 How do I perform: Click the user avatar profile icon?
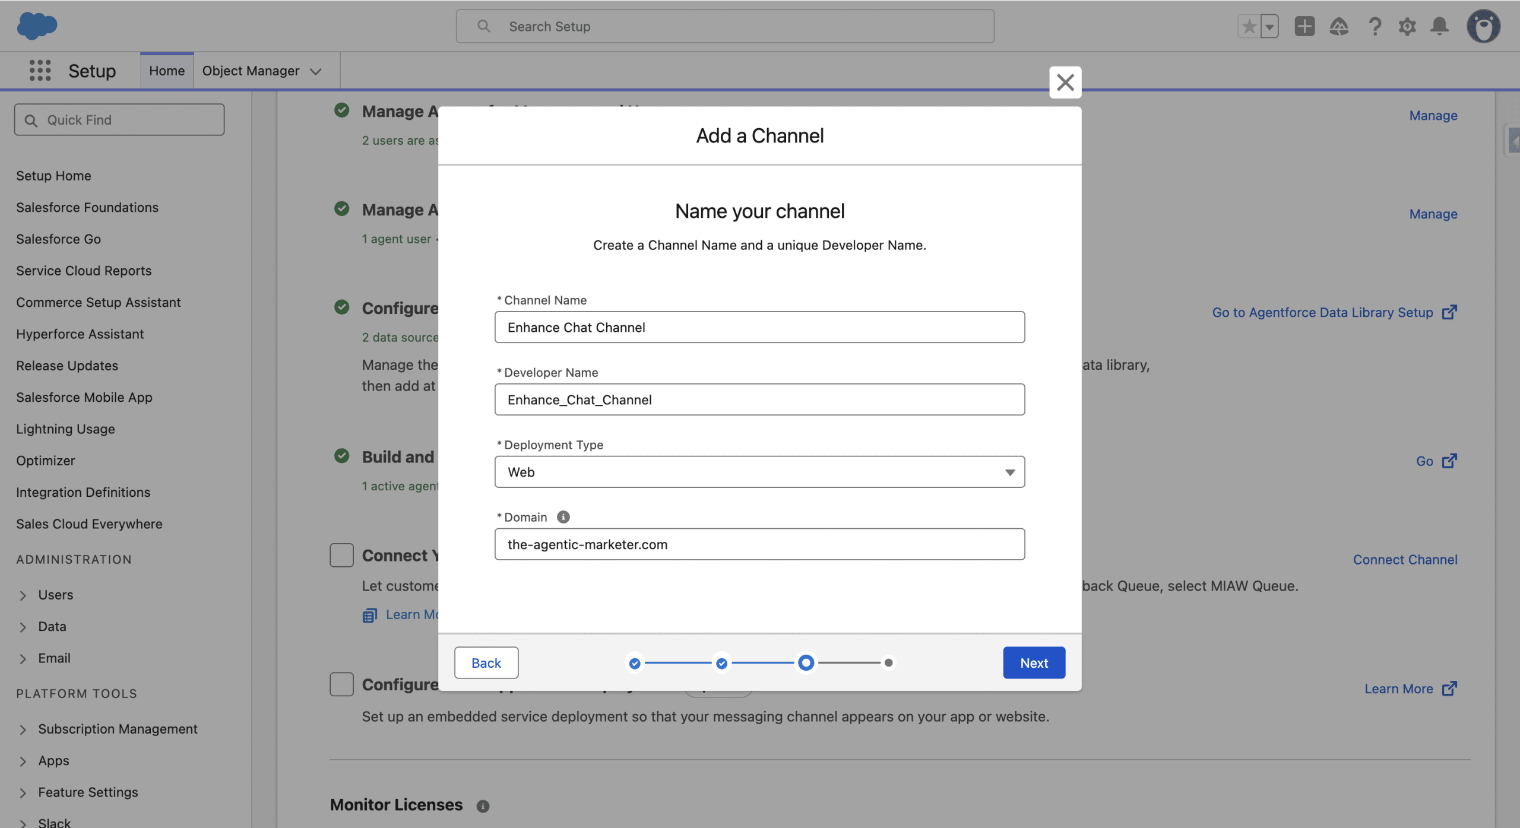click(x=1483, y=26)
